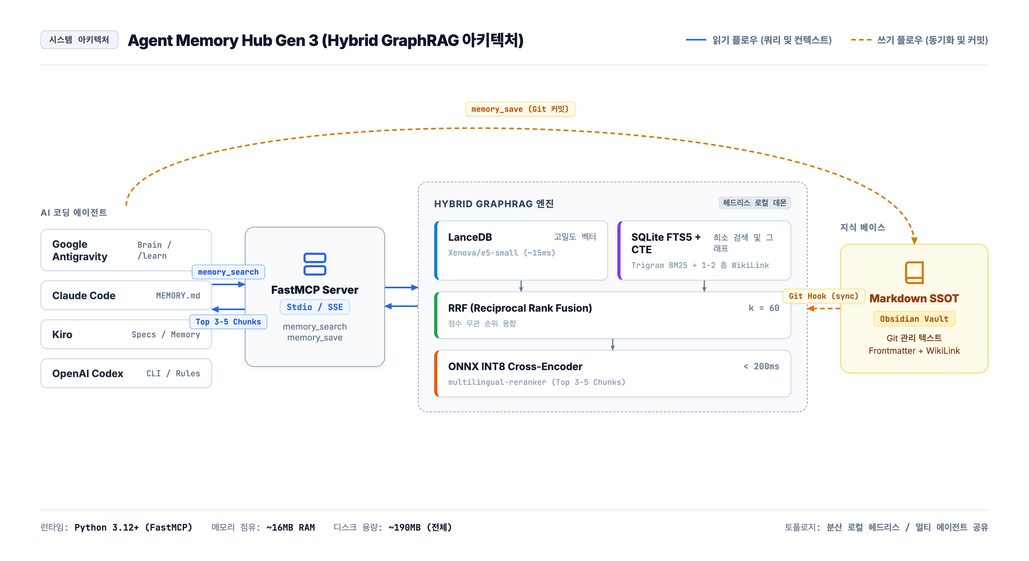1029x561 pixels.
Task: Click the Frontmatter + WikiLink text
Action: point(914,351)
